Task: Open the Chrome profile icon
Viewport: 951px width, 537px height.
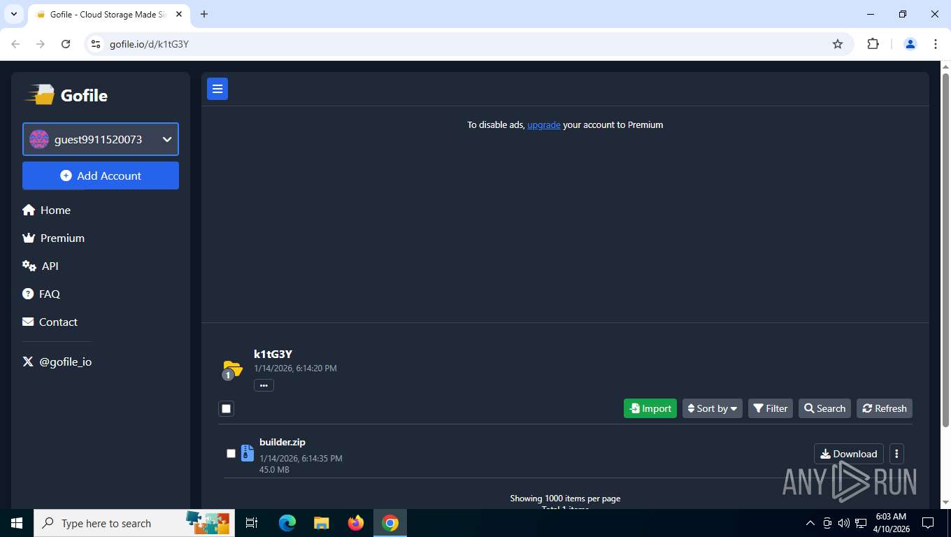Action: tap(910, 44)
